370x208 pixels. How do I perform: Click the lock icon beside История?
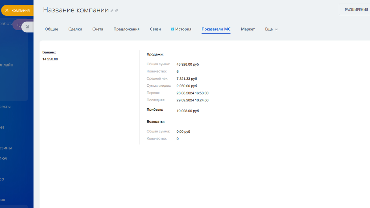coord(173,29)
